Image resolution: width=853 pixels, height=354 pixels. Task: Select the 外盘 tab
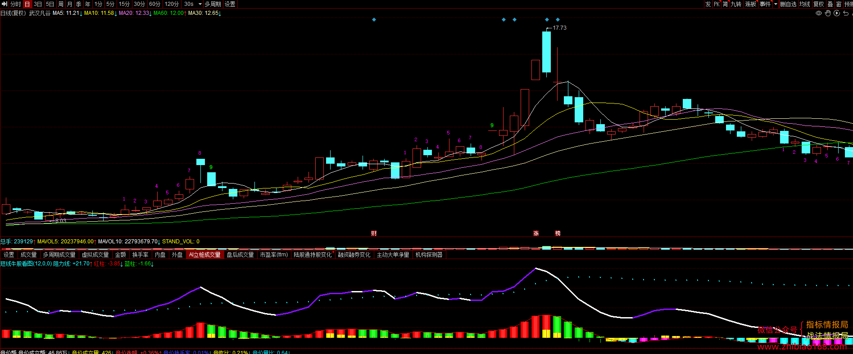(x=177, y=255)
